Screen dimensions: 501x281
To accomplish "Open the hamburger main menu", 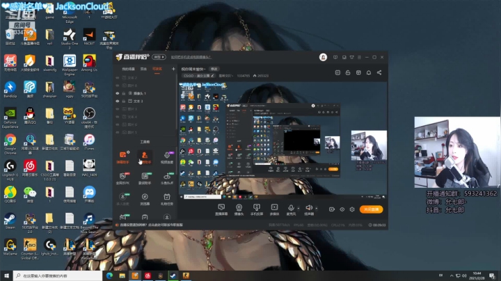I will click(x=359, y=57).
